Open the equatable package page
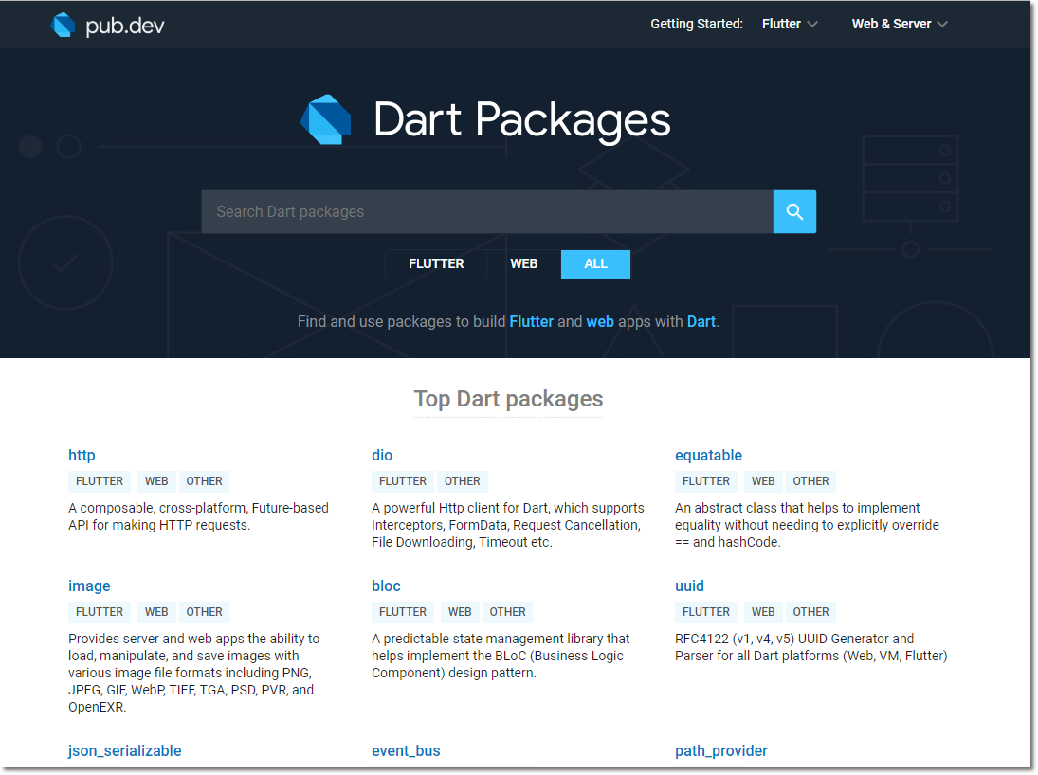Viewport: 1038px width, 775px height. [x=708, y=456]
